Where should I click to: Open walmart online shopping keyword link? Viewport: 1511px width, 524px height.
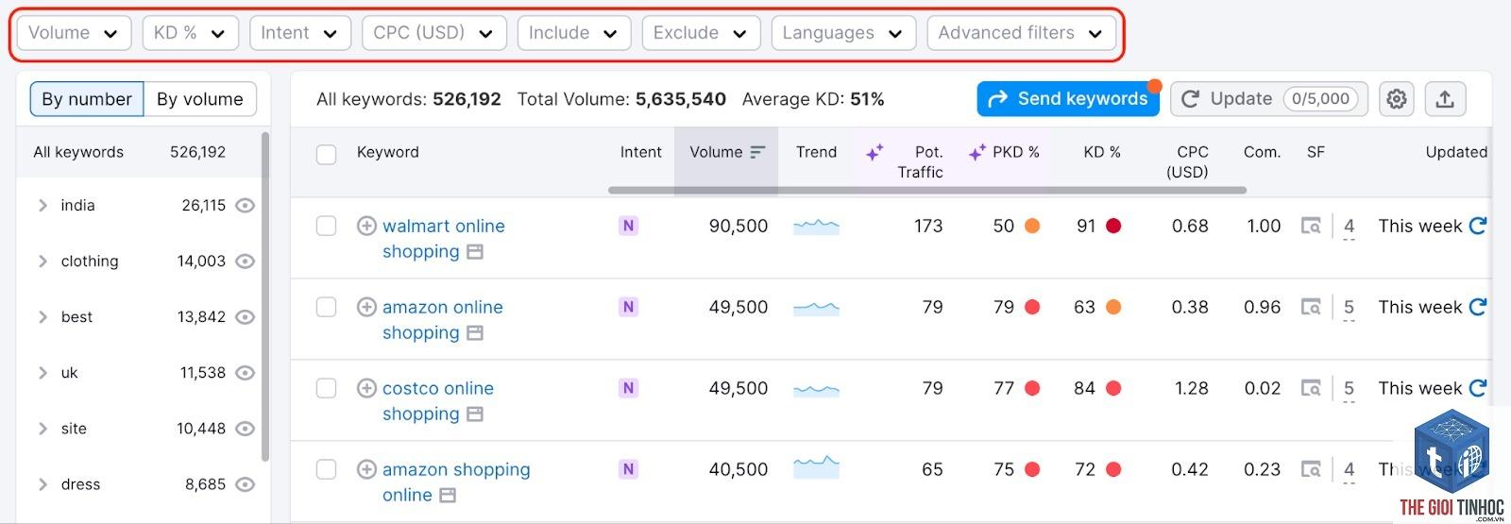(443, 239)
